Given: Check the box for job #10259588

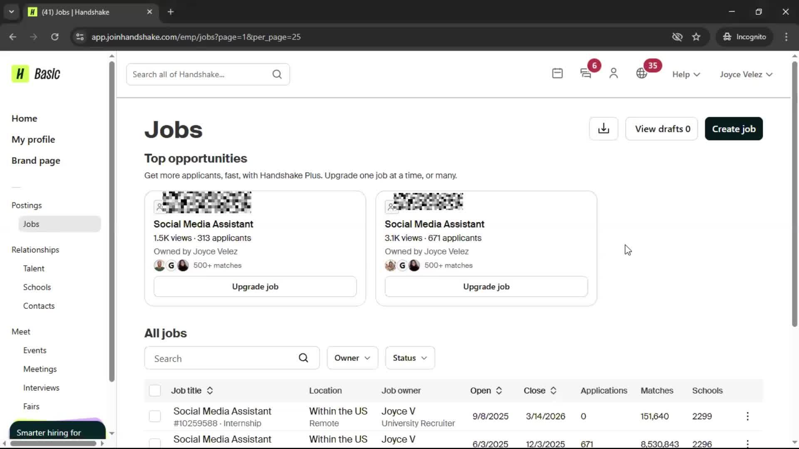Looking at the screenshot, I should pos(155,416).
